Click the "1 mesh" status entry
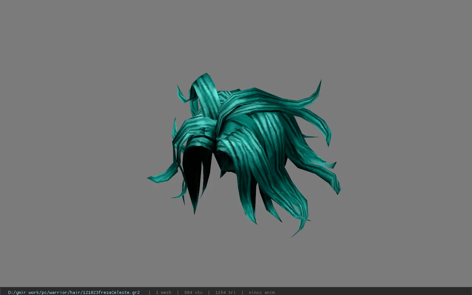 [163, 292]
